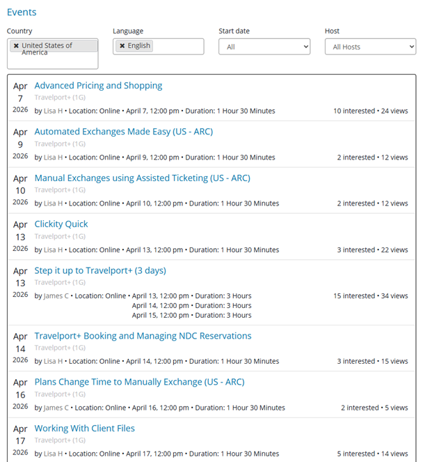Expand the All Hosts dropdown
This screenshot has height=462, width=423.
[370, 47]
